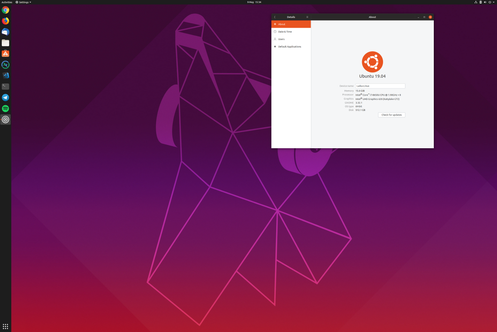Open the clock and calendar in top bar
497x332 pixels.
coord(254,2)
